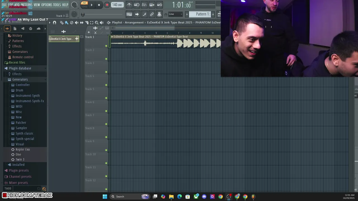Open the OPTIONS menu
Screen dimensions: 358x201
click(47, 5)
